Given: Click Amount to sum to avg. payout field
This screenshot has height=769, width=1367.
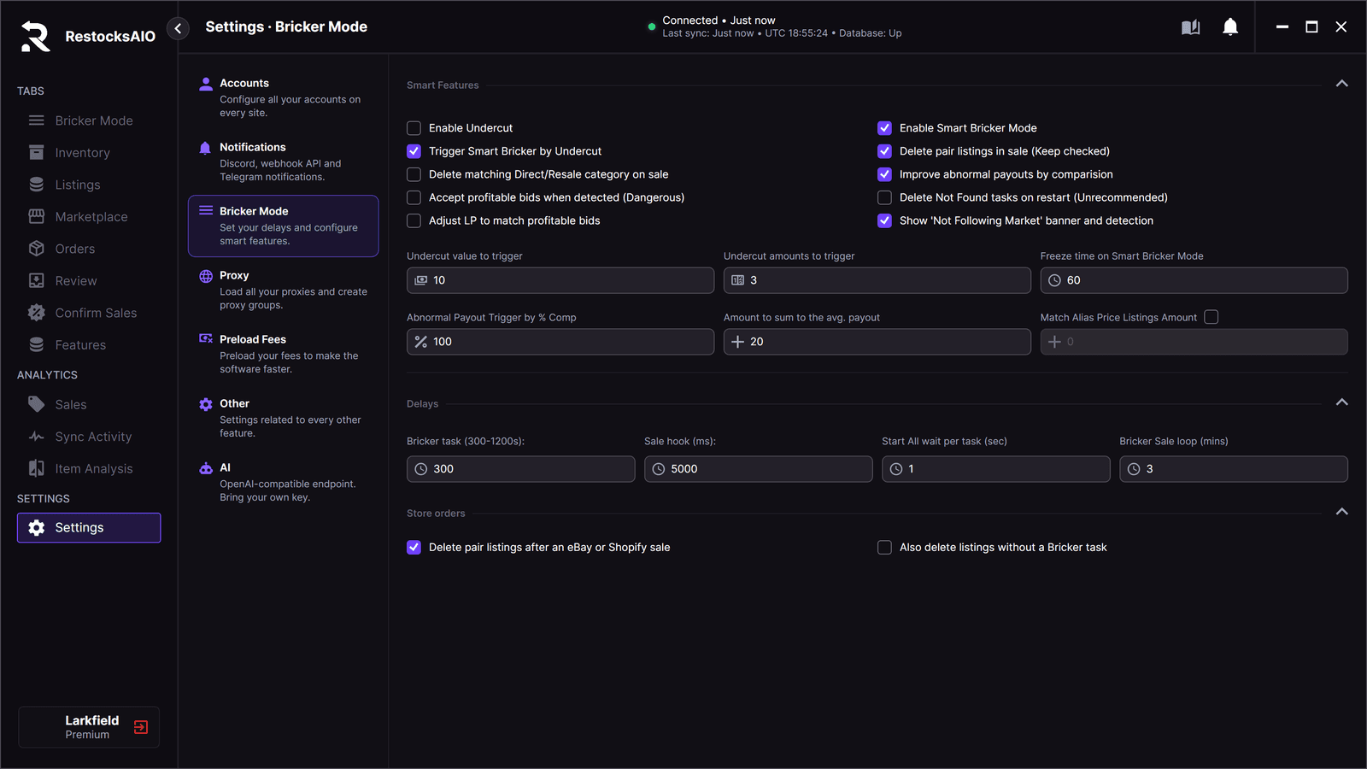Looking at the screenshot, I should [877, 342].
